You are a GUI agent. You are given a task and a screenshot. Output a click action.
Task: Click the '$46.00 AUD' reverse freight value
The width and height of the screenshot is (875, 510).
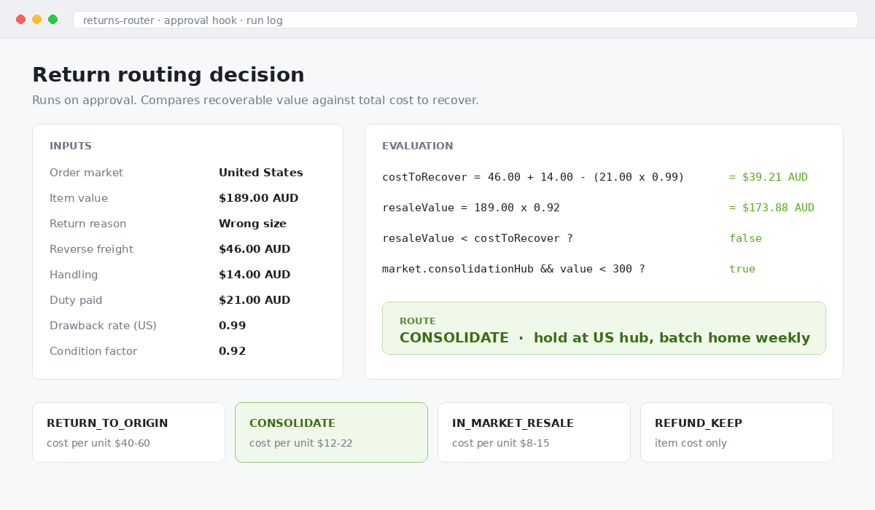click(x=254, y=249)
